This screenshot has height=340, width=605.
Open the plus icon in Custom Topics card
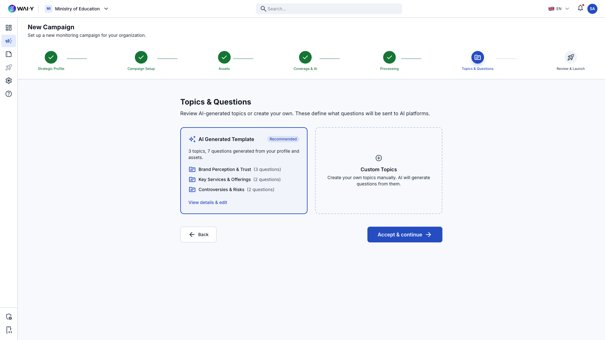pyautogui.click(x=378, y=158)
